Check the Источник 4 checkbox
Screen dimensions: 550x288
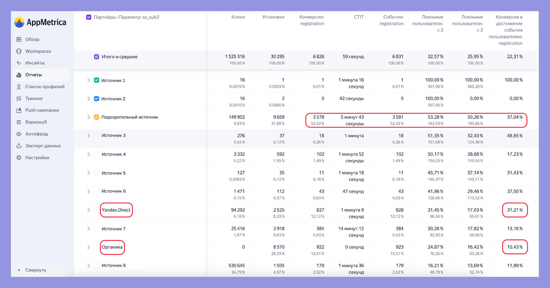97,154
